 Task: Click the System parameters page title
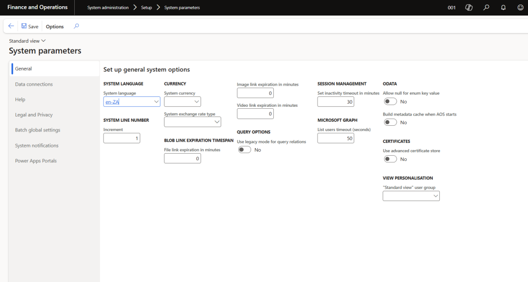(45, 51)
